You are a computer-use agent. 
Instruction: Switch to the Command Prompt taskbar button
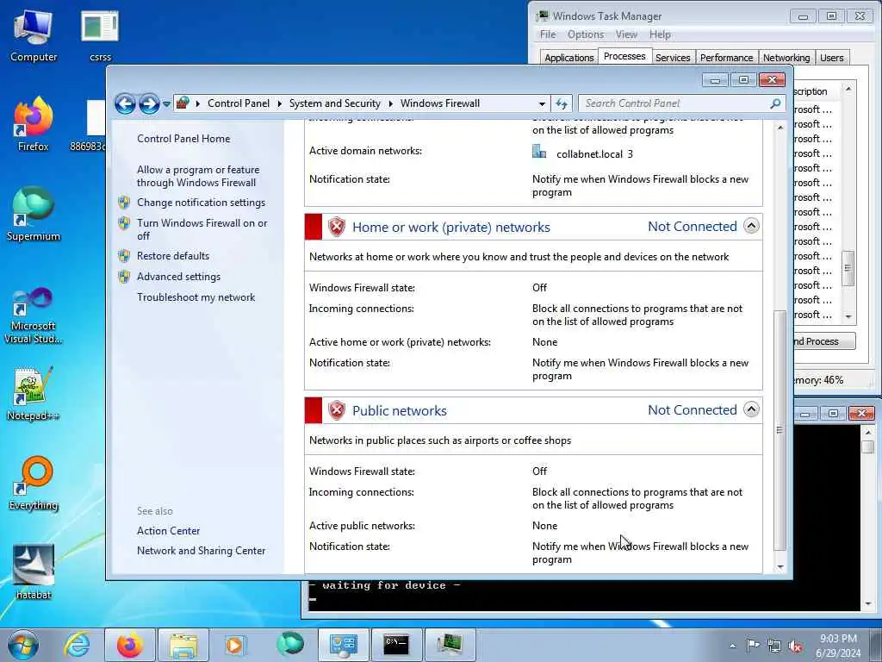tap(396, 645)
